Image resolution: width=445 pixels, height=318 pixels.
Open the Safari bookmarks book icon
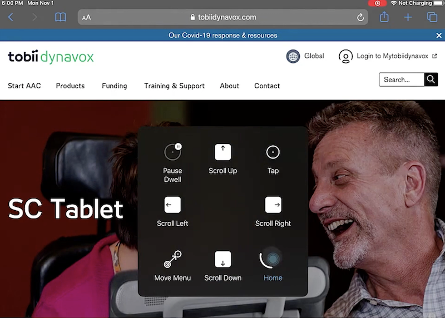click(x=61, y=17)
